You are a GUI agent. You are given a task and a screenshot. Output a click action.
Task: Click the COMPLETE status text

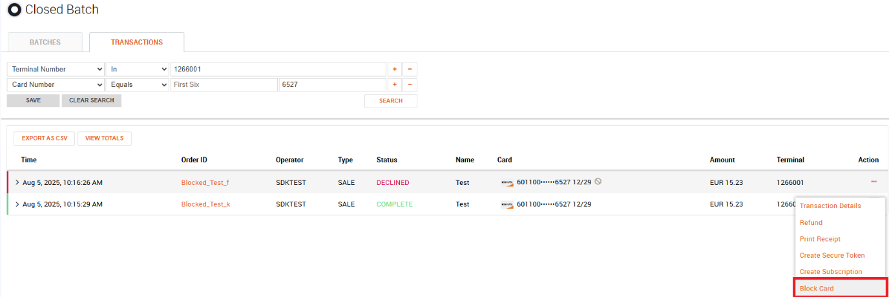click(x=395, y=205)
